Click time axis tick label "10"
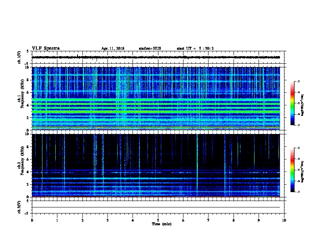320x247 pixels. (x=284, y=220)
